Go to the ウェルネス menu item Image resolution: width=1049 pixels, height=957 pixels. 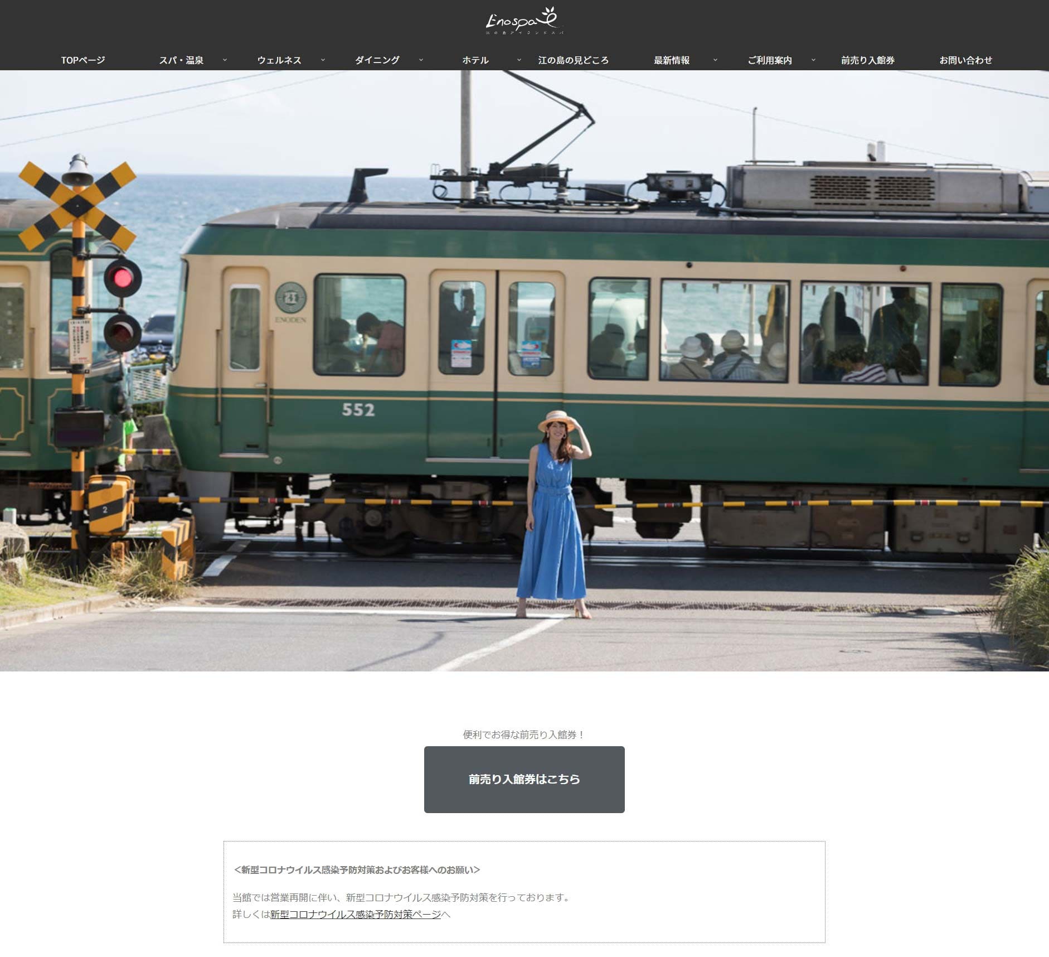(x=279, y=60)
